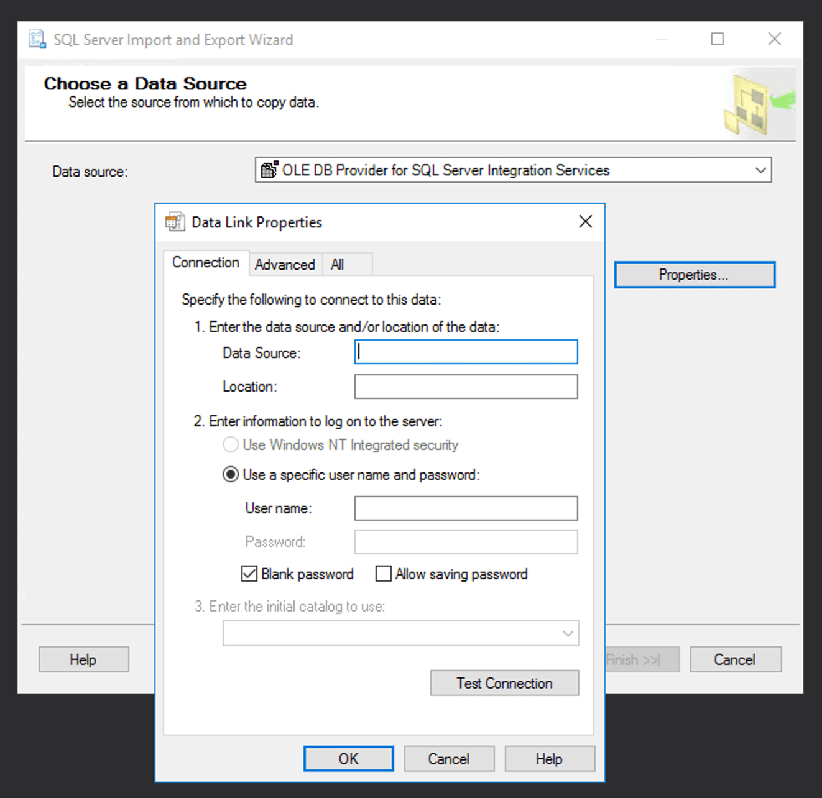This screenshot has width=822, height=798.
Task: Focus the Data Source input field
Action: 466,352
